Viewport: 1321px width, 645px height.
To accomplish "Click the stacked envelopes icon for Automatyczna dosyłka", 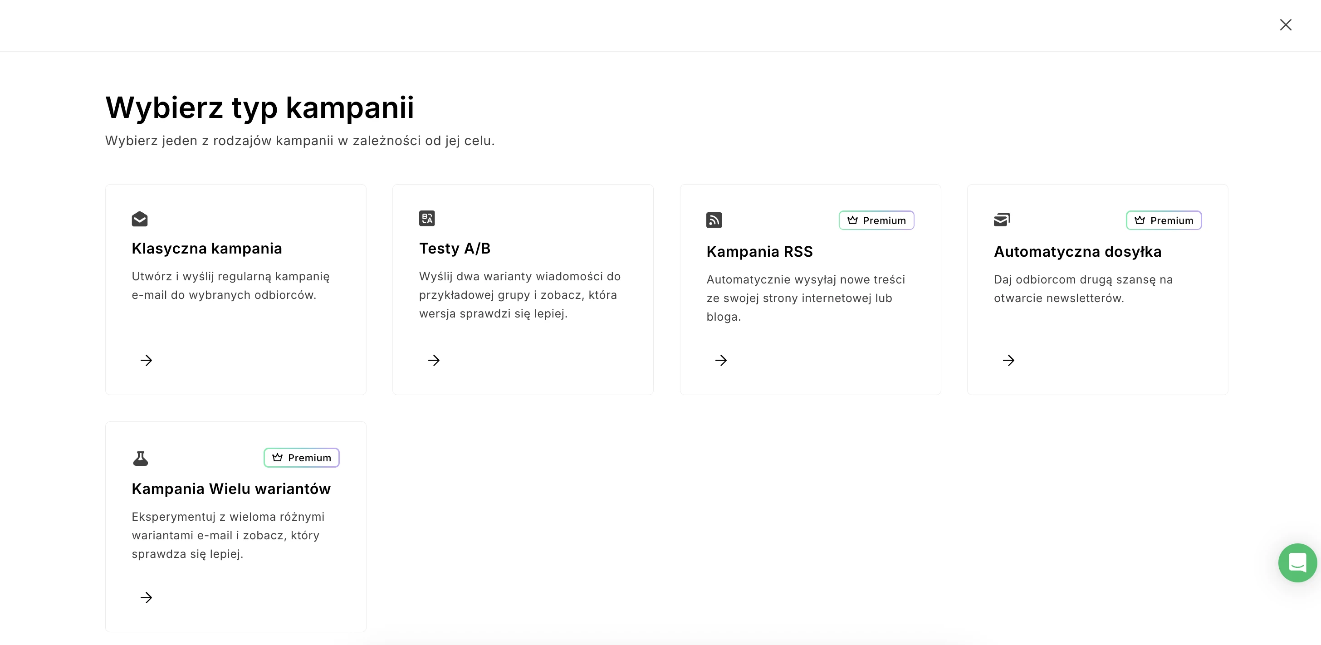I will (x=1002, y=220).
